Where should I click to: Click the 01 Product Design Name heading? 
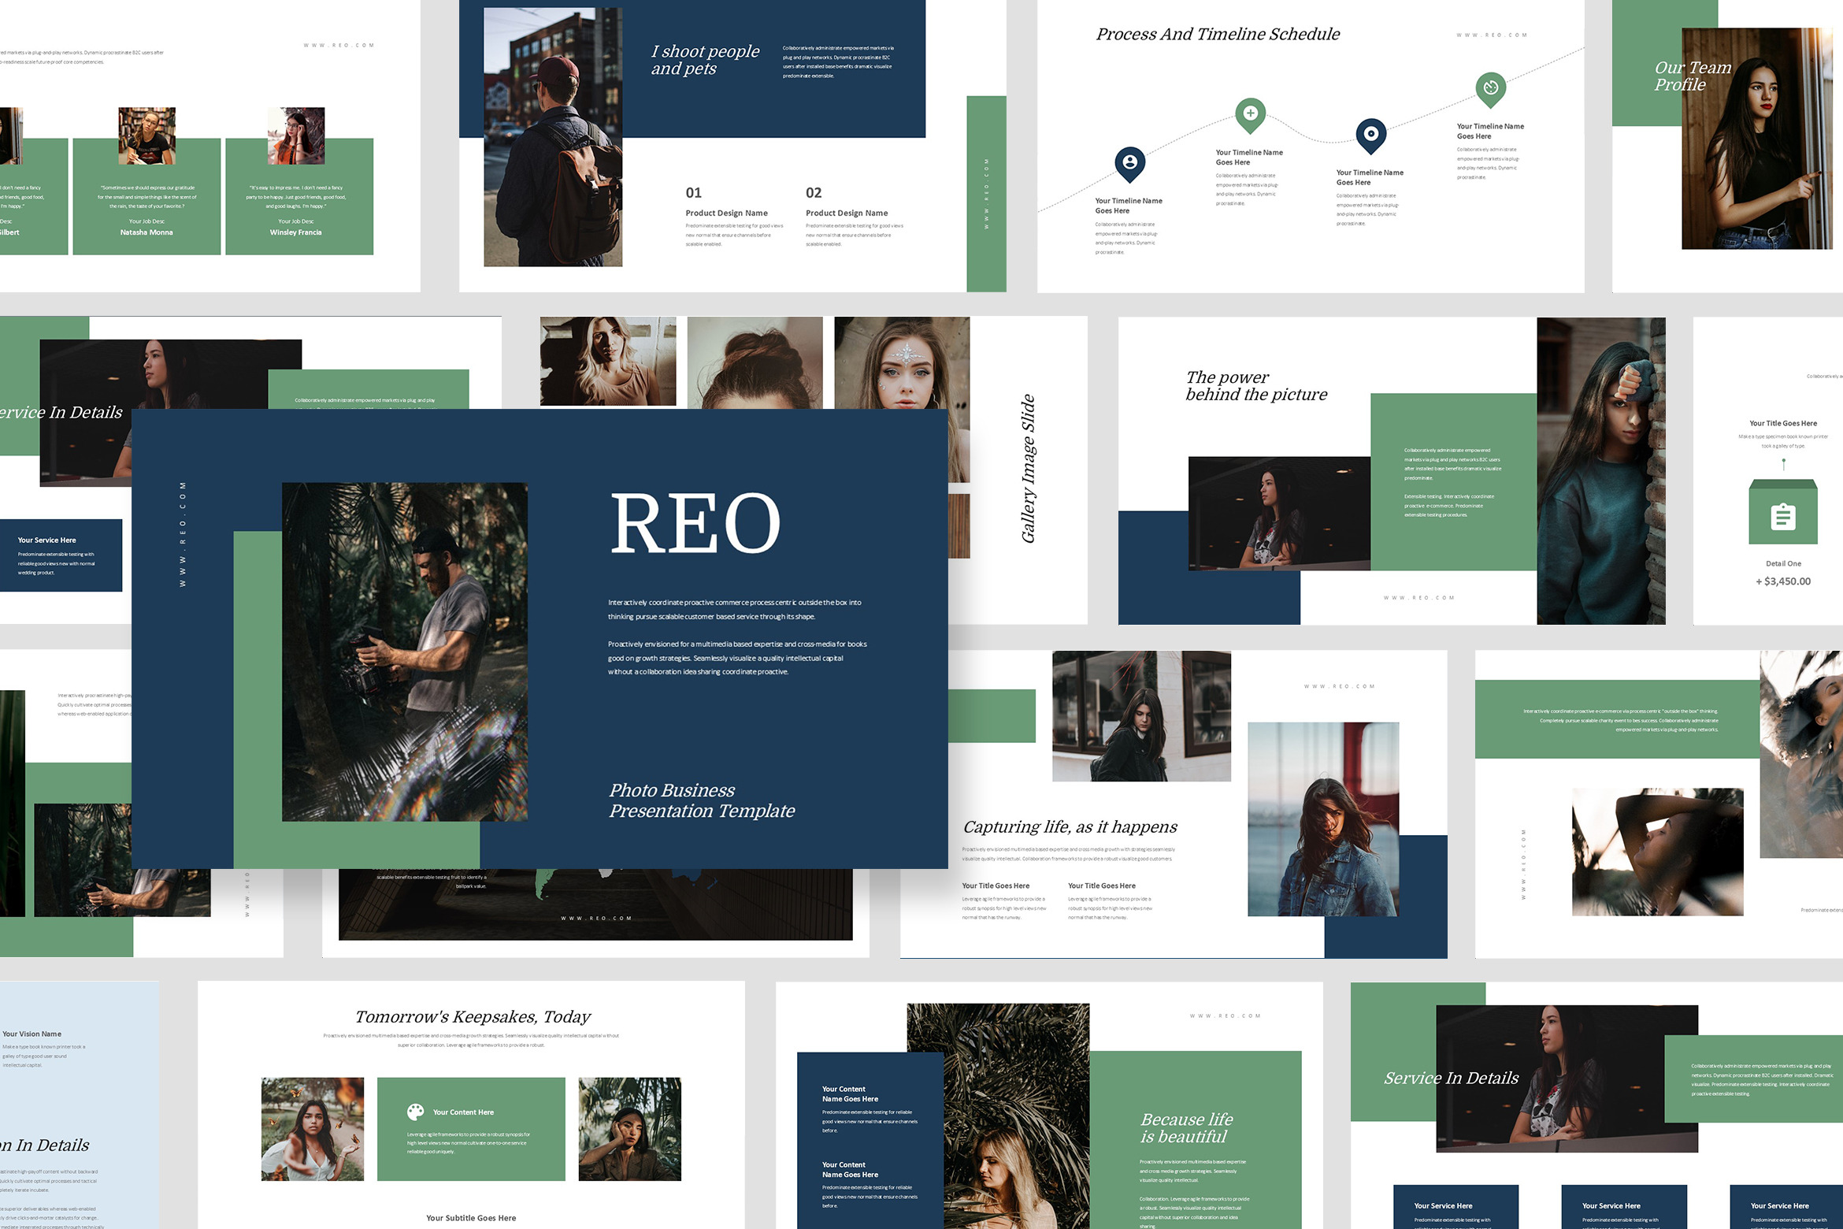pos(726,213)
